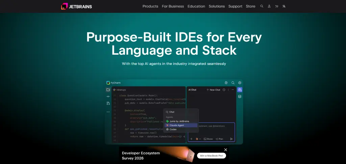Click the more tool windows ellipsis
Screen dimensions: 346x164
108,112
